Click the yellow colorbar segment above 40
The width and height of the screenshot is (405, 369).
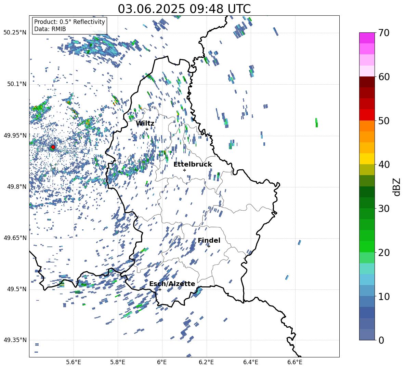pos(367,158)
